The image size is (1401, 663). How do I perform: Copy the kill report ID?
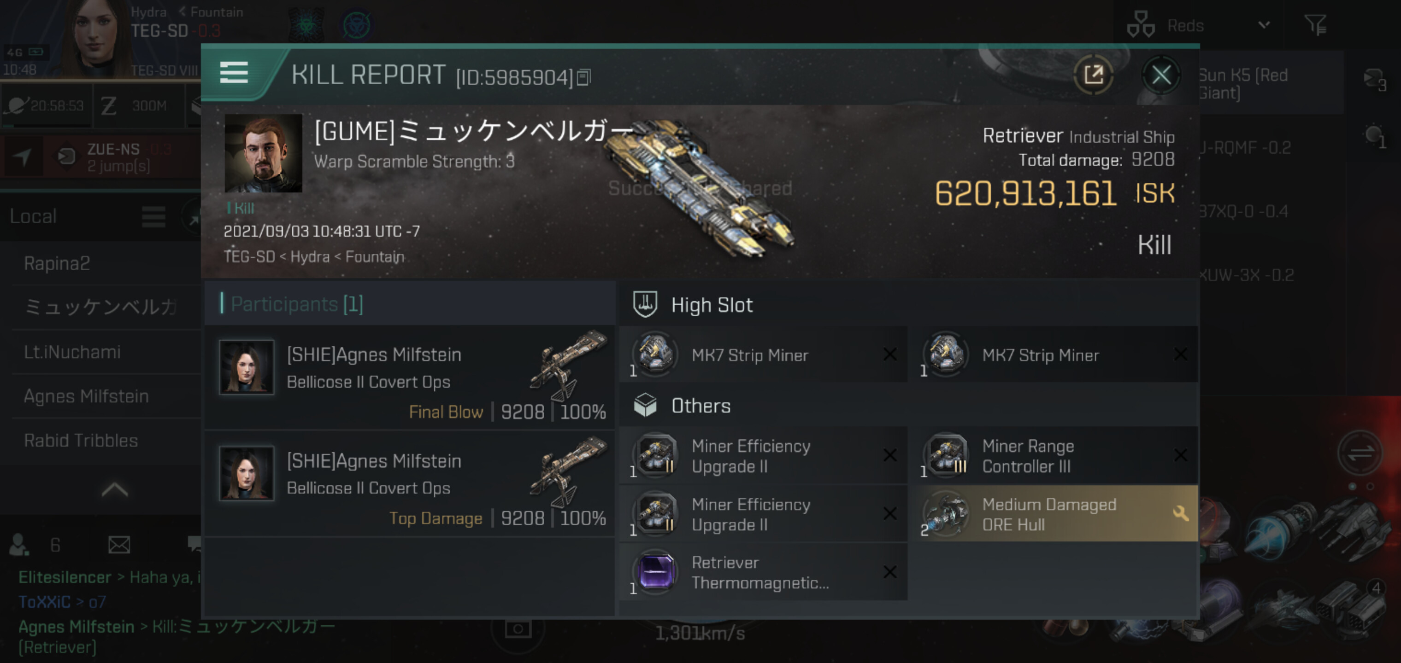tap(583, 77)
